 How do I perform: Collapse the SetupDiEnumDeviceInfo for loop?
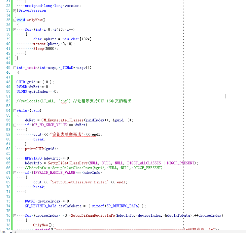coord(14,215)
